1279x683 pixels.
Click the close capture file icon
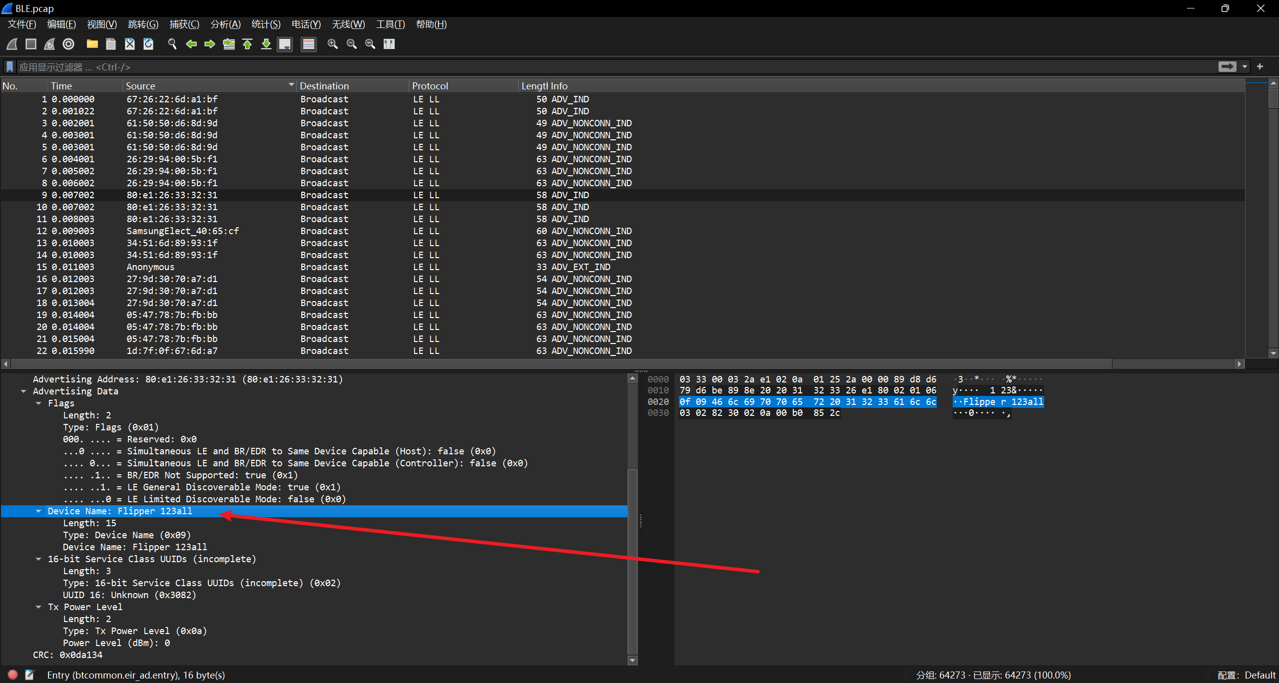130,44
